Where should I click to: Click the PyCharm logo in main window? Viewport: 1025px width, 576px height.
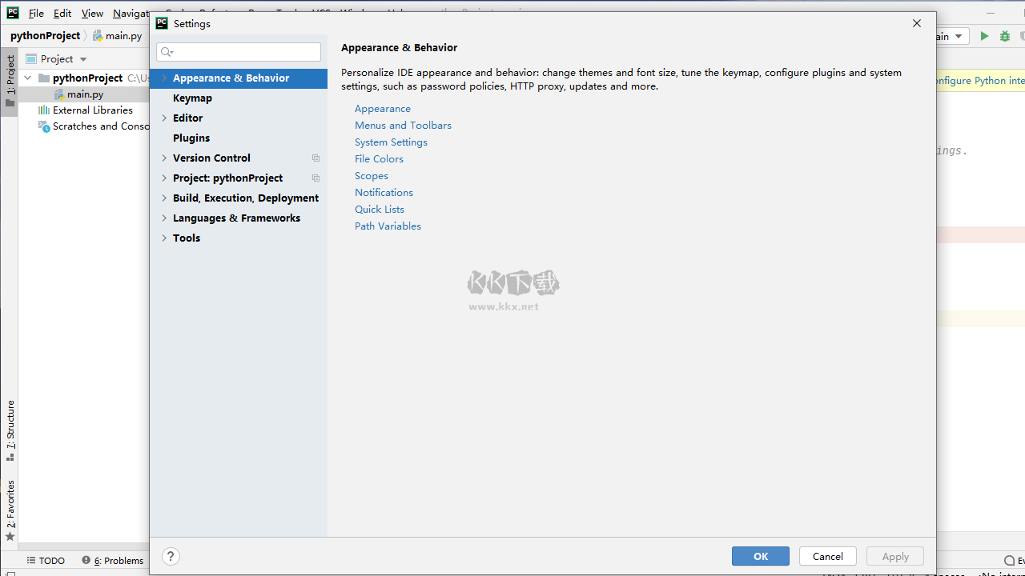pyautogui.click(x=12, y=13)
